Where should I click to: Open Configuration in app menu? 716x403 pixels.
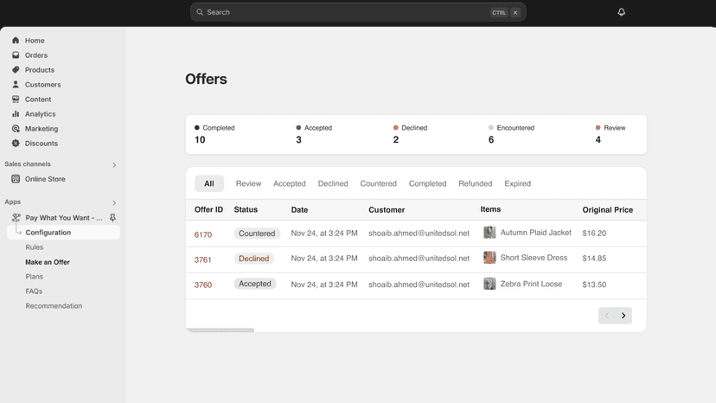(x=63, y=232)
